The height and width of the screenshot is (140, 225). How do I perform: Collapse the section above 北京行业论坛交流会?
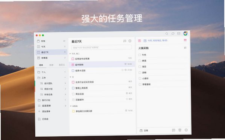[70, 77]
